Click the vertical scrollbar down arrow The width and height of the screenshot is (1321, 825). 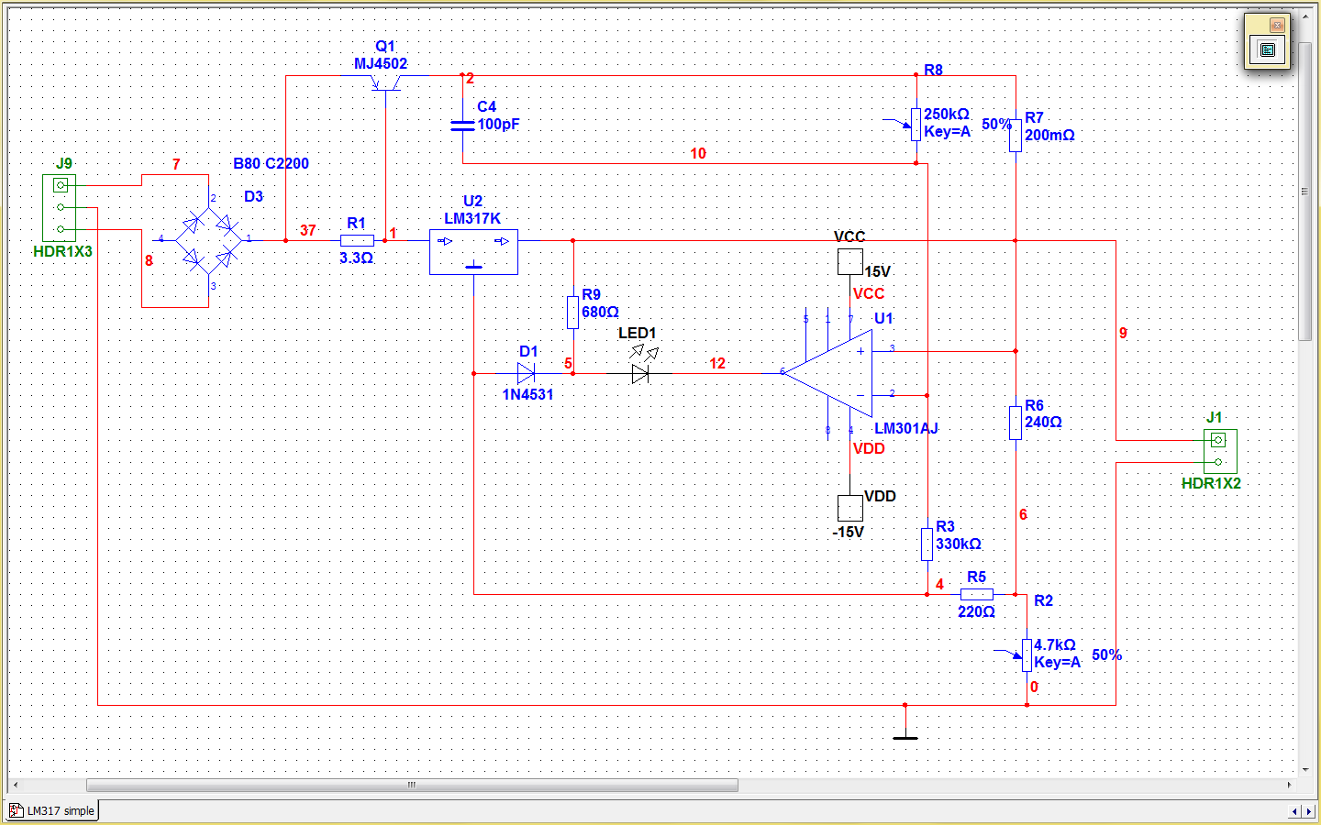(1305, 769)
